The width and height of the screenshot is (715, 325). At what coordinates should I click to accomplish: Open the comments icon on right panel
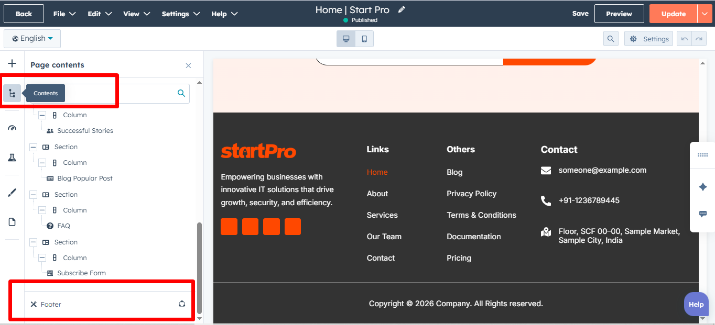[x=703, y=214]
